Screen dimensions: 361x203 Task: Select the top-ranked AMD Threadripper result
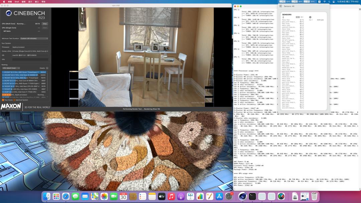pos(24,72)
